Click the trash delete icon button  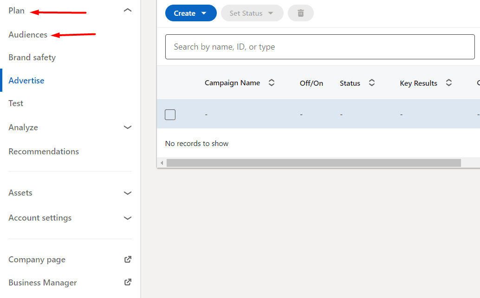pyautogui.click(x=301, y=13)
